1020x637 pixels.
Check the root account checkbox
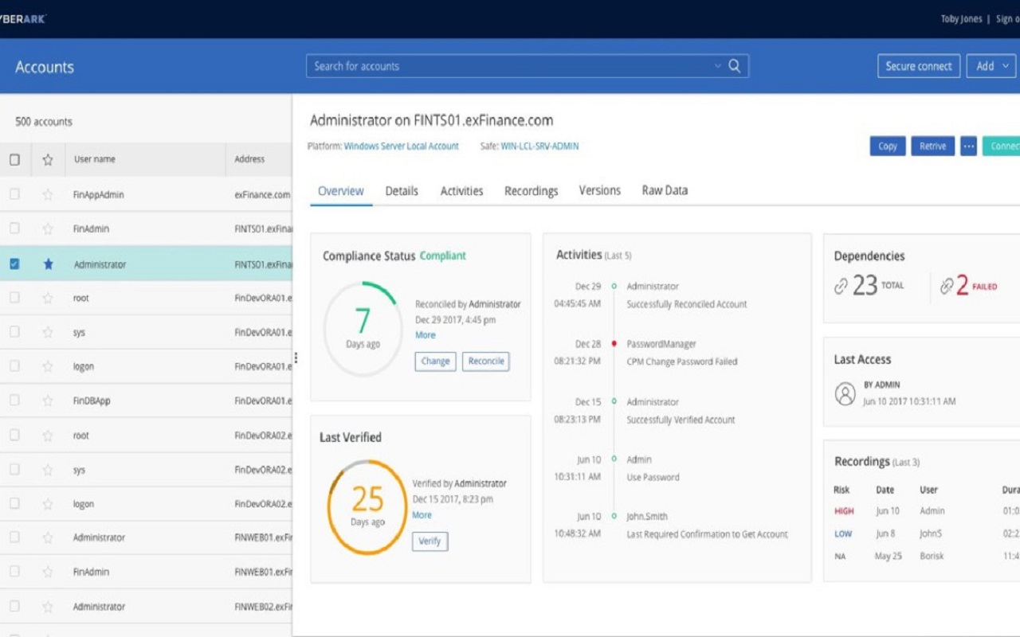[14, 297]
